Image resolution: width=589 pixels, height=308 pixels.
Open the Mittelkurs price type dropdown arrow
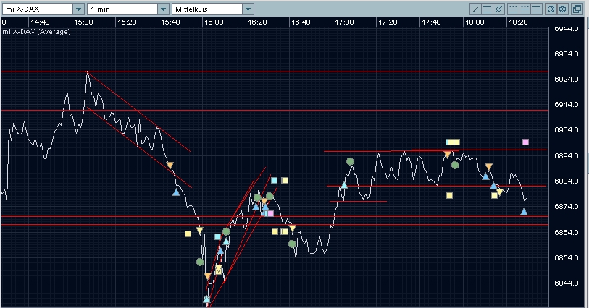click(x=248, y=9)
